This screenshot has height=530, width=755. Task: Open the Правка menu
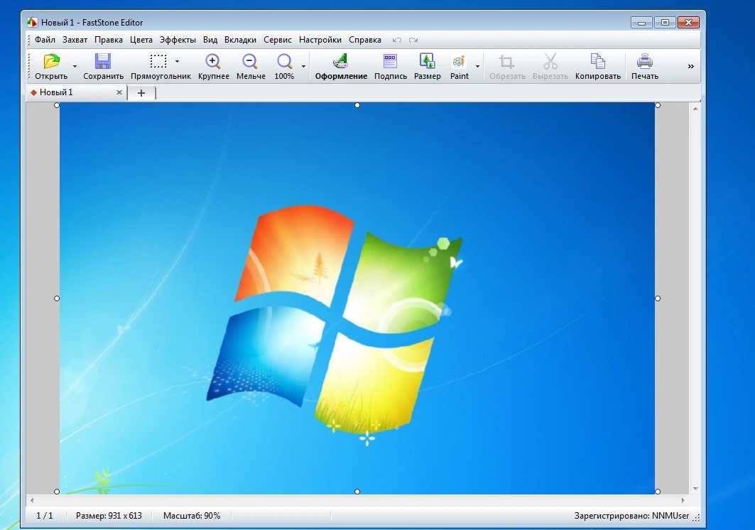[109, 40]
